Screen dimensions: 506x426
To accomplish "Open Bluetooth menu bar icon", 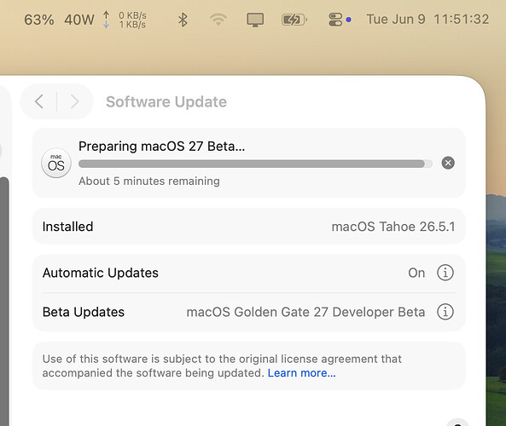I will (183, 20).
